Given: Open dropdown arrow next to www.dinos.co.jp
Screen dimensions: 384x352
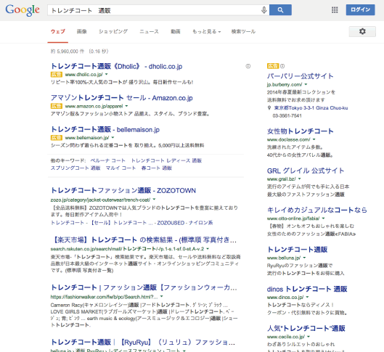Looking at the screenshot, I should click(307, 297).
